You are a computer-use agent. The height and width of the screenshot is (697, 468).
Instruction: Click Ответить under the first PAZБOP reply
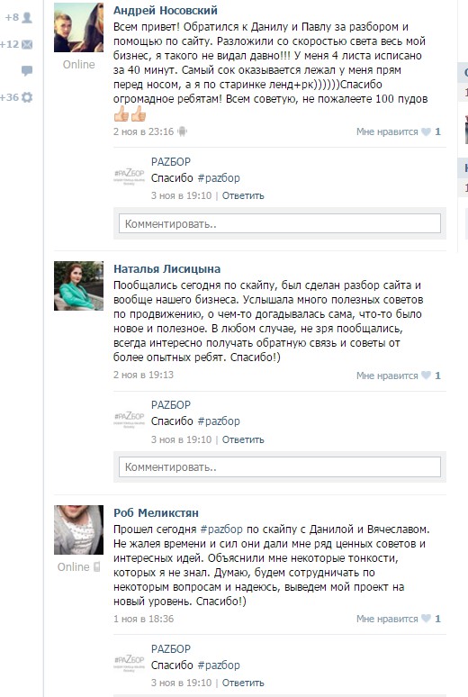point(243,195)
